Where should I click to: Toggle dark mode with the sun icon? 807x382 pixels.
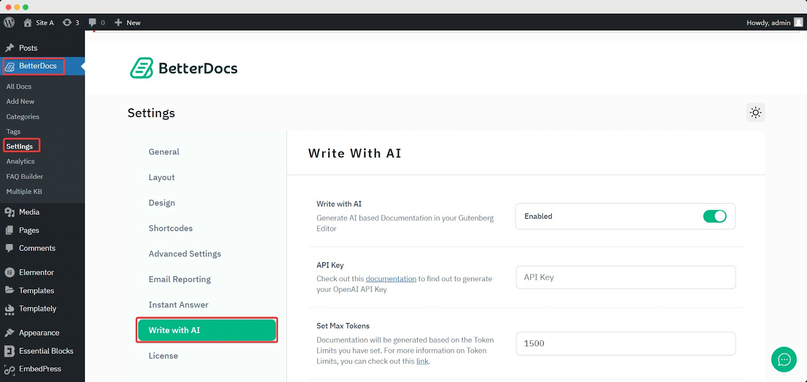click(x=755, y=112)
